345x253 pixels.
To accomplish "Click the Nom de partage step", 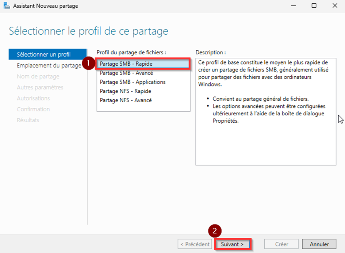I will coord(38,77).
